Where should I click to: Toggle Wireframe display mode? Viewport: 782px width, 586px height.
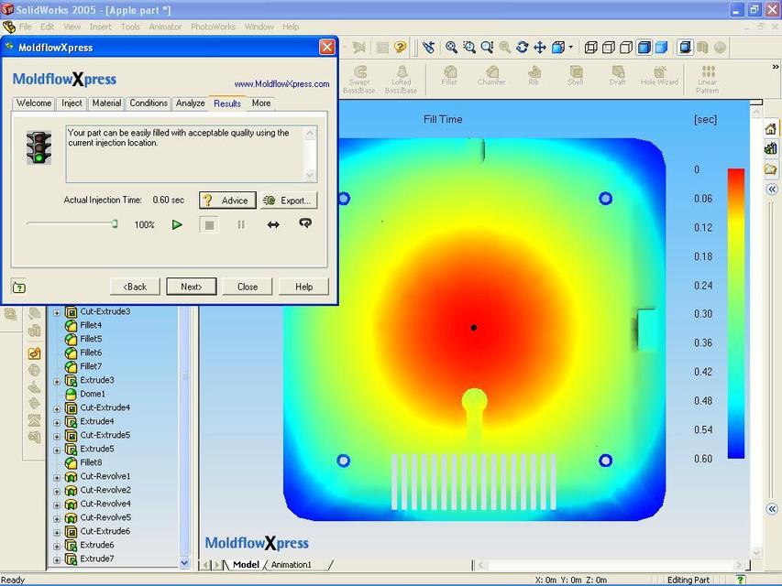click(x=592, y=47)
